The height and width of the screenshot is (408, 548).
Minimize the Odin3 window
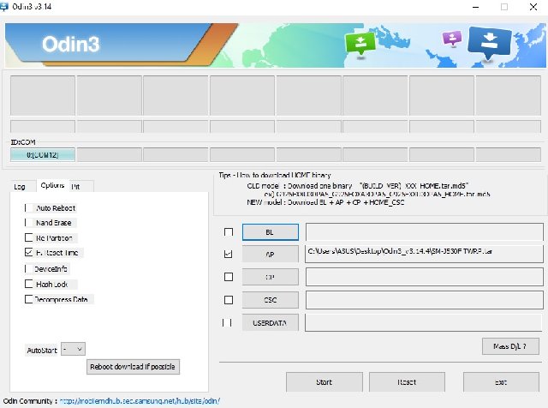476,7
